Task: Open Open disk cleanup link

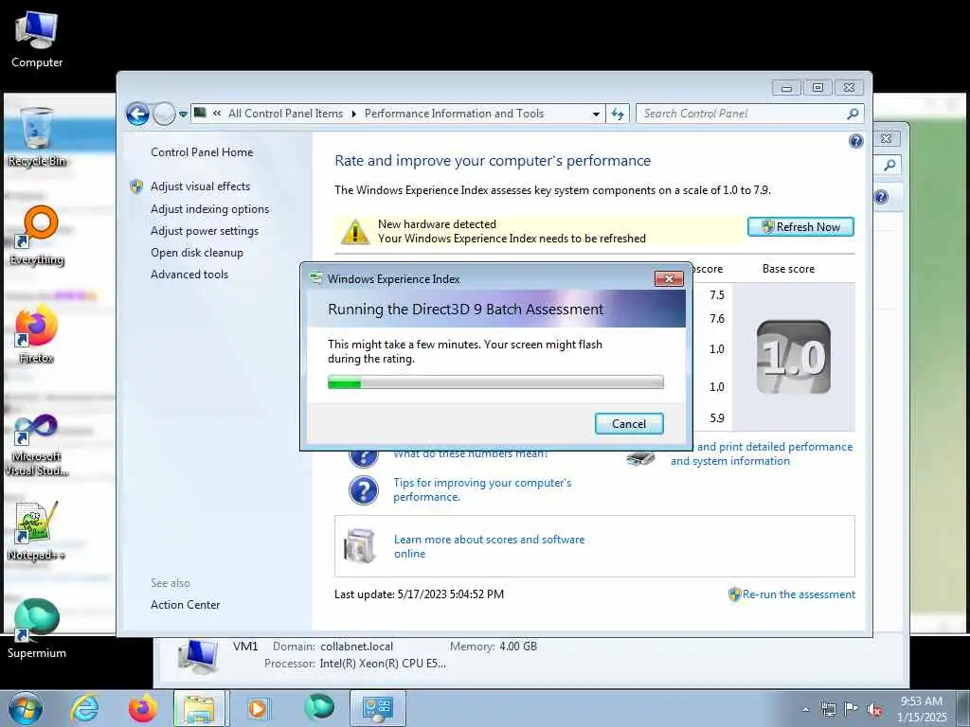Action: click(197, 252)
